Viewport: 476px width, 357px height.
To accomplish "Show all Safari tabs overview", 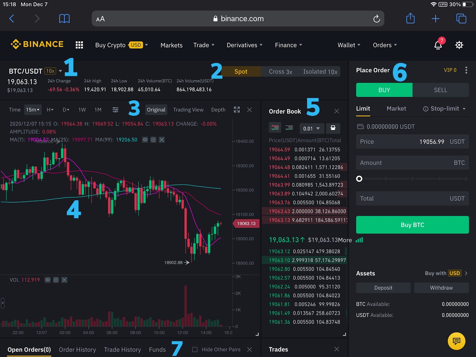I will [x=461, y=19].
